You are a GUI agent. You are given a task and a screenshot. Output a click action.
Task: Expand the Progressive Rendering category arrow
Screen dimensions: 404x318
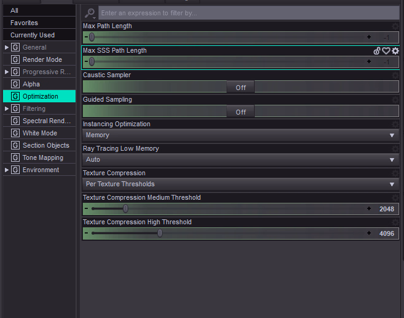[x=7, y=72]
